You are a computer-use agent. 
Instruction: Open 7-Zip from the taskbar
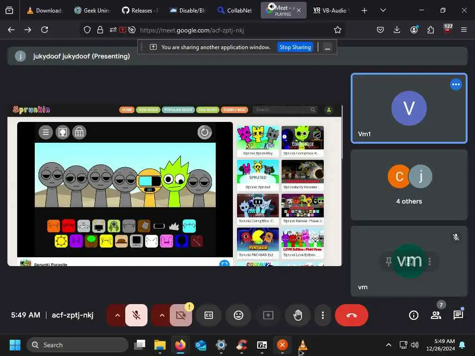[262, 345]
